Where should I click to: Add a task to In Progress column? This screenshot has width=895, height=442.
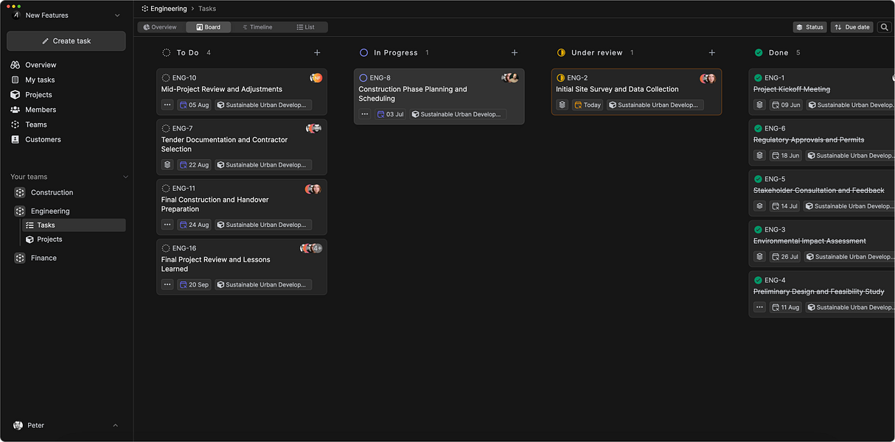tap(515, 53)
